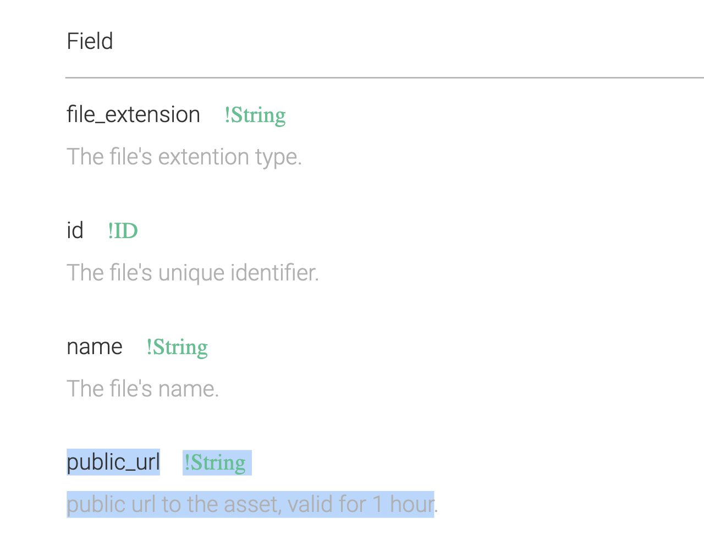Image resolution: width=704 pixels, height=551 pixels.
Task: Click the file's extention type description
Action: pyautogui.click(x=184, y=157)
